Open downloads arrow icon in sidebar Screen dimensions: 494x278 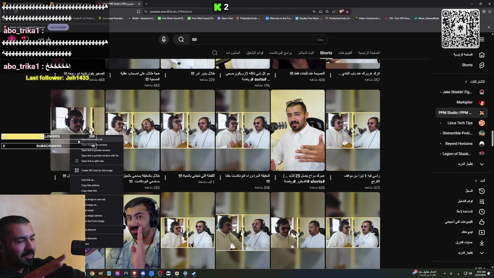pos(482,242)
